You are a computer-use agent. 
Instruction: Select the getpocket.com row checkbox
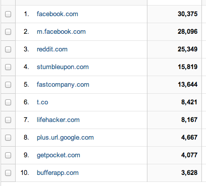(8, 155)
